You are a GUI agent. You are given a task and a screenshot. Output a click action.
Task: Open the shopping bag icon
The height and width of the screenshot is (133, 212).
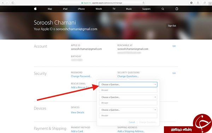pos(177,9)
